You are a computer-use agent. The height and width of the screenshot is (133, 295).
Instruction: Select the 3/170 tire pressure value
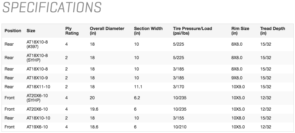pos(178,87)
